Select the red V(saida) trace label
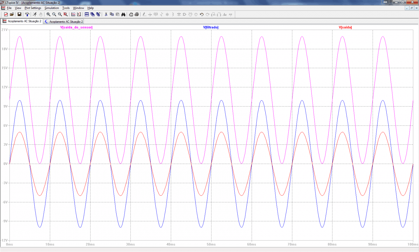This screenshot has width=419, height=252. point(345,27)
